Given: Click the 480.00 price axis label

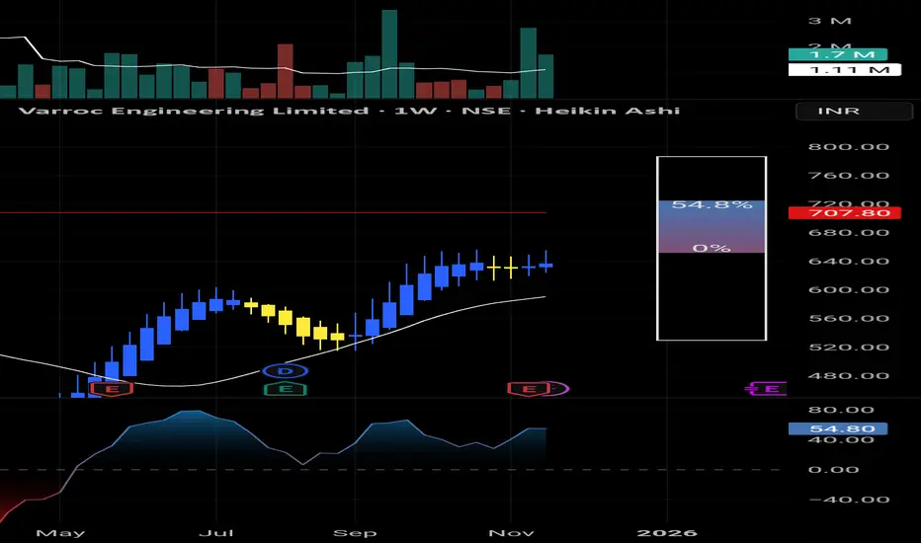Looking at the screenshot, I should pyautogui.click(x=848, y=376).
